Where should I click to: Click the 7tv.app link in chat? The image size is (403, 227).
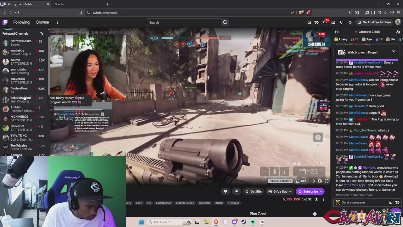click(355, 185)
